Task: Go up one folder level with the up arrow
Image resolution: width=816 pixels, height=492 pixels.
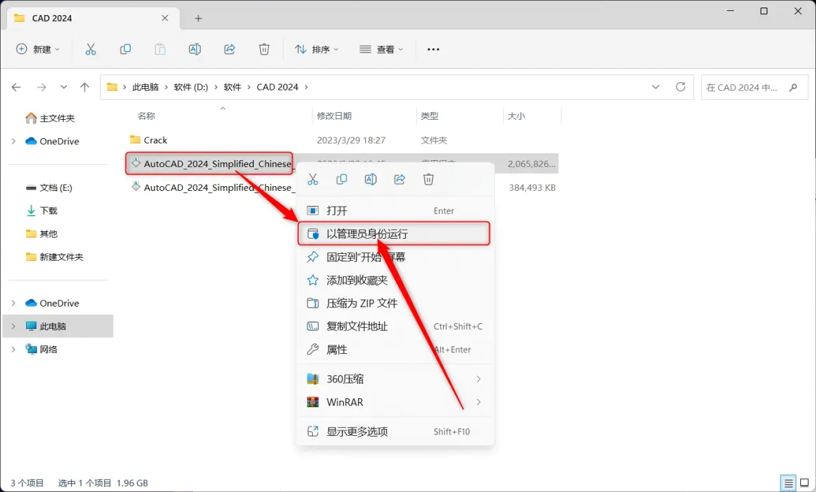Action: pos(85,87)
